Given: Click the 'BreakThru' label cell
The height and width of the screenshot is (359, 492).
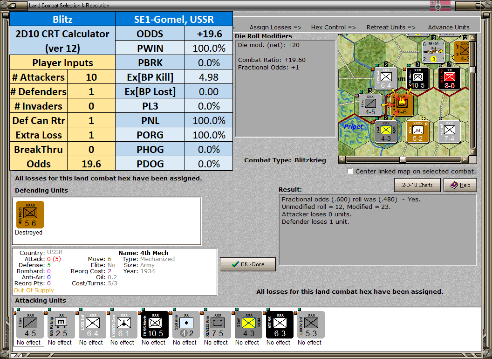Looking at the screenshot, I should pos(39,149).
